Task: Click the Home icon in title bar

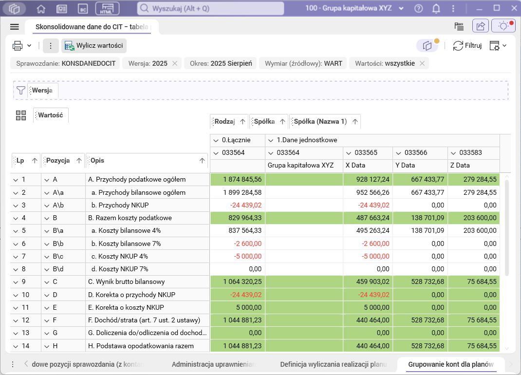Action: tap(41, 9)
